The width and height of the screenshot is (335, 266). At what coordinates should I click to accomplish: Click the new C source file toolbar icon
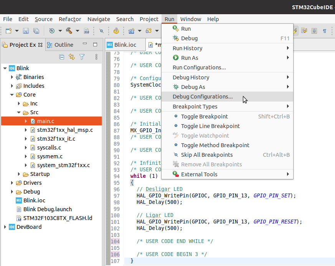click(x=131, y=31)
